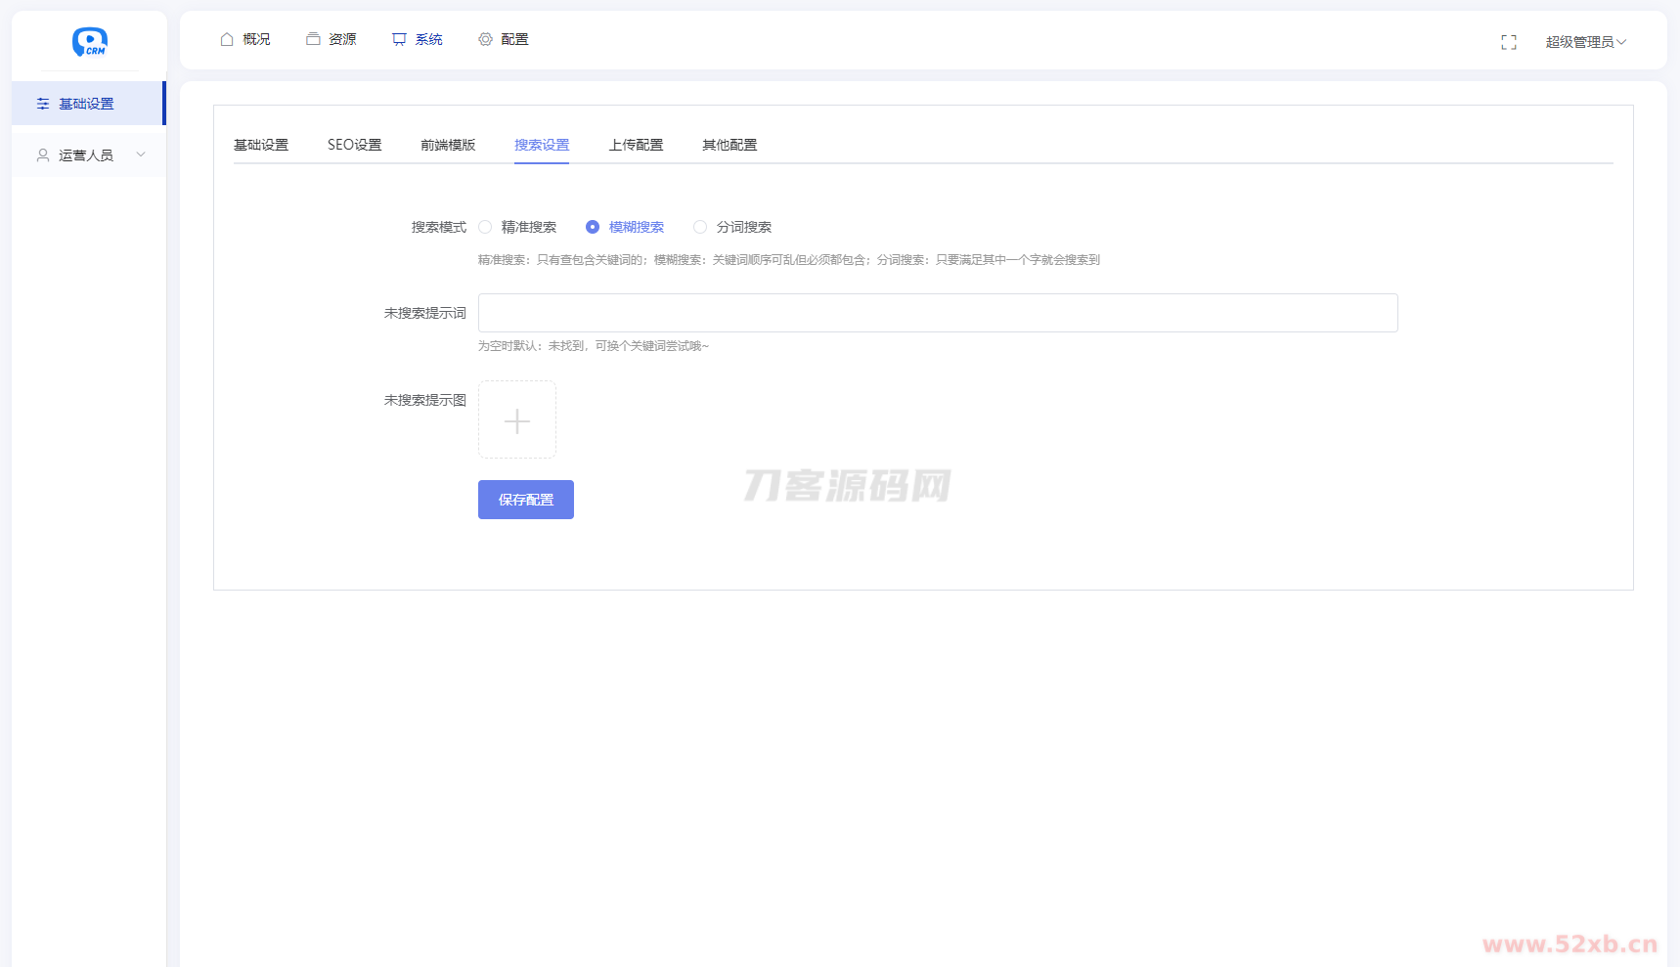Click the CRM logo icon
This screenshot has width=1680, height=967.
[x=89, y=41]
